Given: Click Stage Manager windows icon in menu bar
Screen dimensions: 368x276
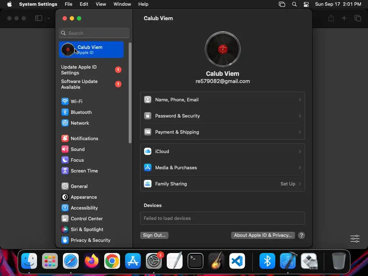Looking at the screenshot, I should 282,4.
